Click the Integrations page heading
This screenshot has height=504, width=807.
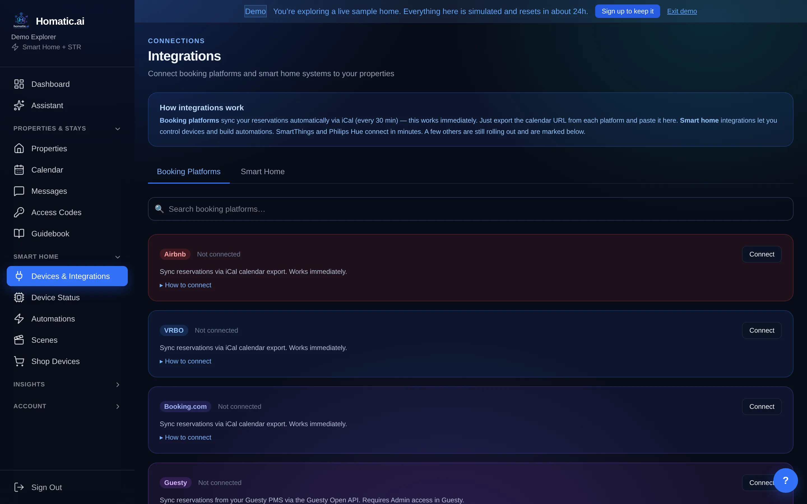tap(184, 56)
